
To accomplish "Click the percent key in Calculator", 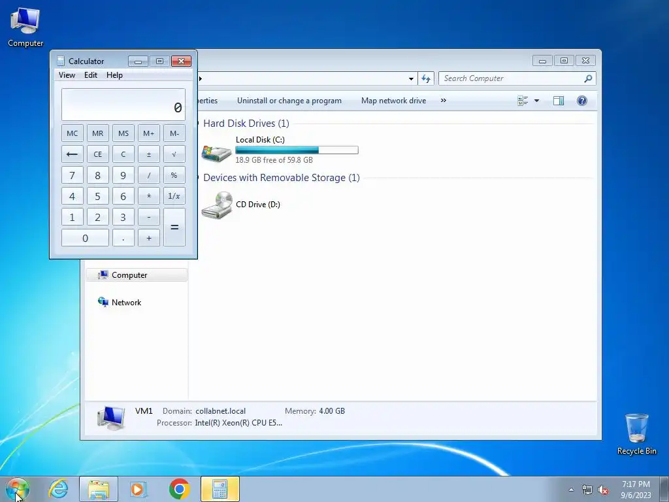I will point(174,175).
